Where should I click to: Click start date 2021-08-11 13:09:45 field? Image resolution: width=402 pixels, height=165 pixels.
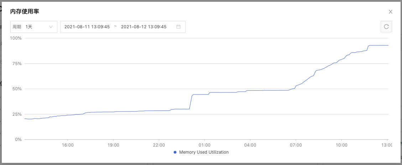(x=87, y=27)
